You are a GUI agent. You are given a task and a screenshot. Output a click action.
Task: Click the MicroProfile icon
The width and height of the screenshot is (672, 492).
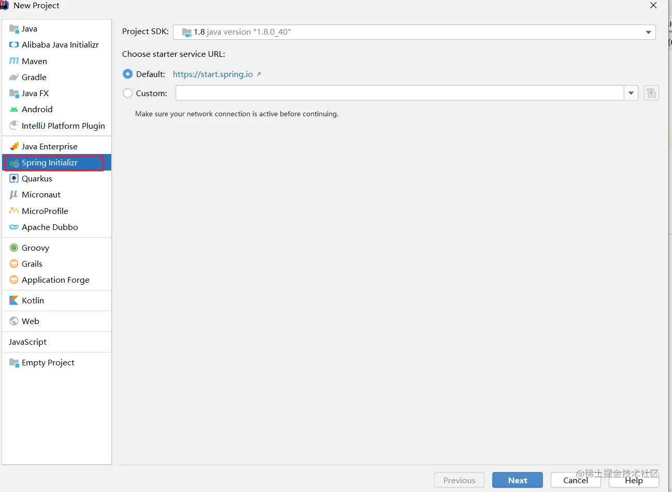14,211
